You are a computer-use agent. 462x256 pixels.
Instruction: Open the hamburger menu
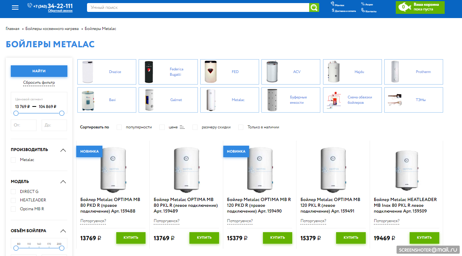pos(15,8)
